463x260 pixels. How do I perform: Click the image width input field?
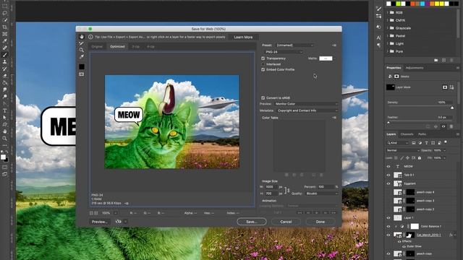[x=271, y=187]
